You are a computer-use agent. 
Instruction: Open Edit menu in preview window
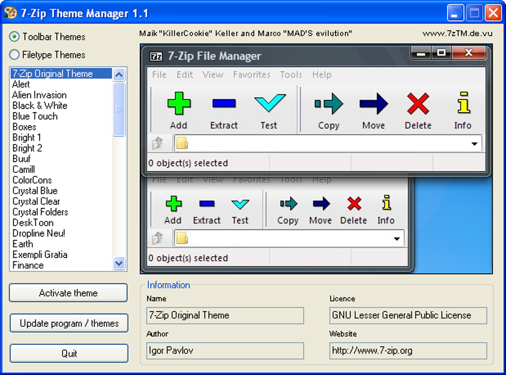coord(185,75)
